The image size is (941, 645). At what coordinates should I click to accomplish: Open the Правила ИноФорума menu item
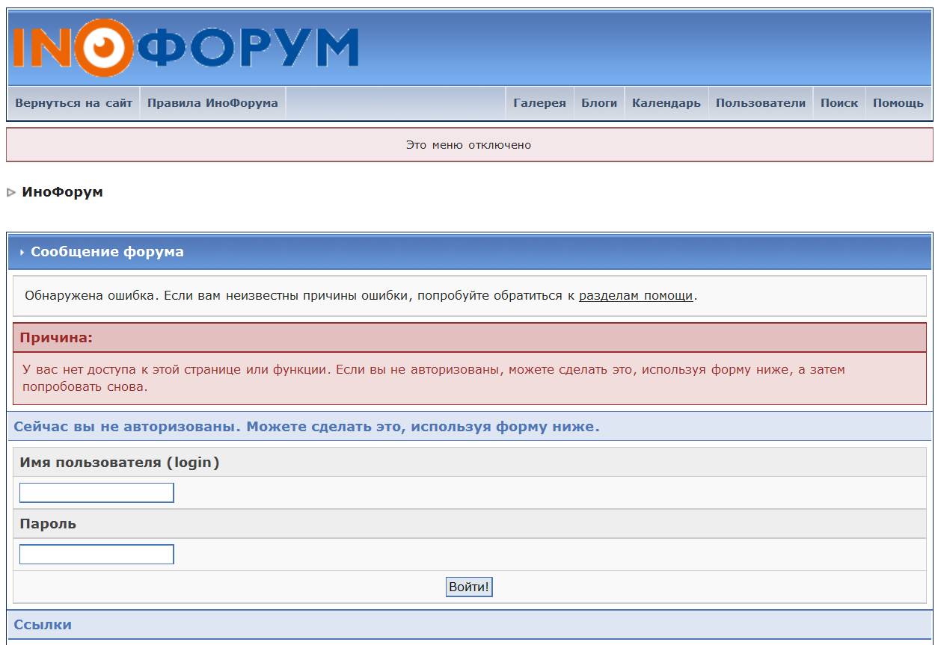212,103
